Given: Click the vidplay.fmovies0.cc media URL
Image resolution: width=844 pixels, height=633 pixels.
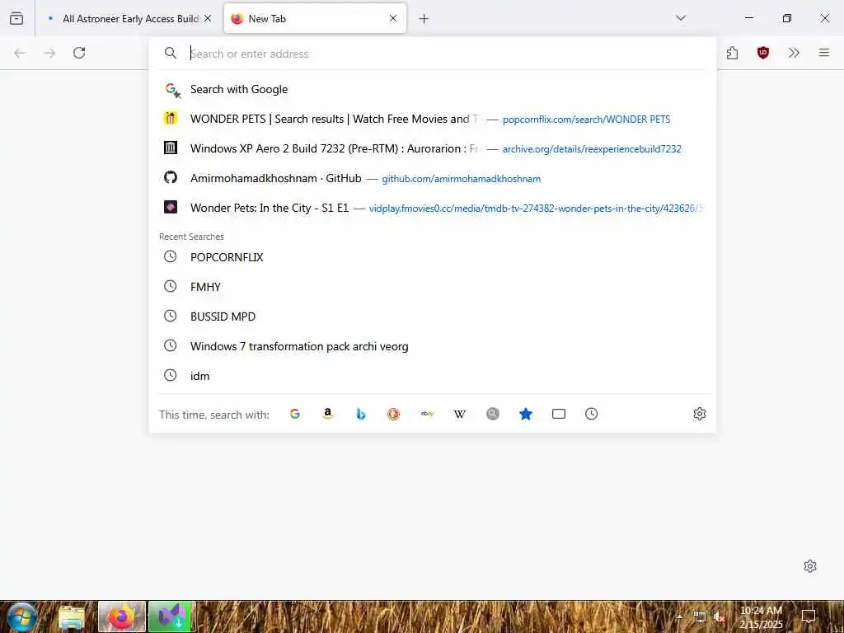Looking at the screenshot, I should click(536, 209).
